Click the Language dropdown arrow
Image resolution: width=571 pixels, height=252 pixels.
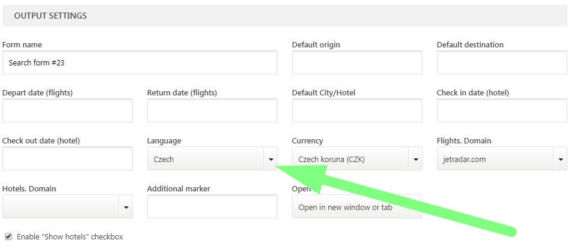click(x=270, y=159)
